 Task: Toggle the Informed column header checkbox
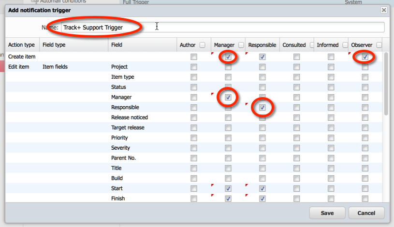coord(345,45)
